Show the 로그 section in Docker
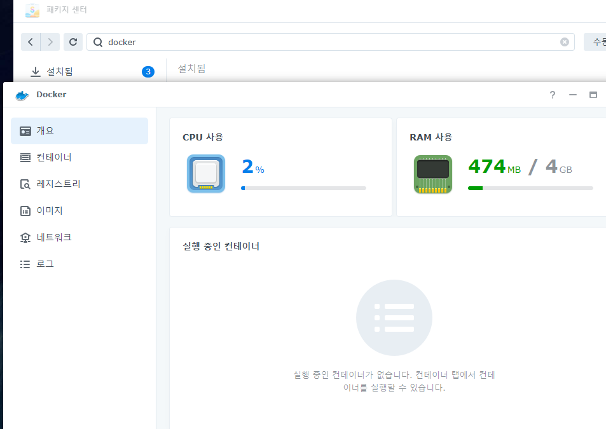 click(79, 264)
